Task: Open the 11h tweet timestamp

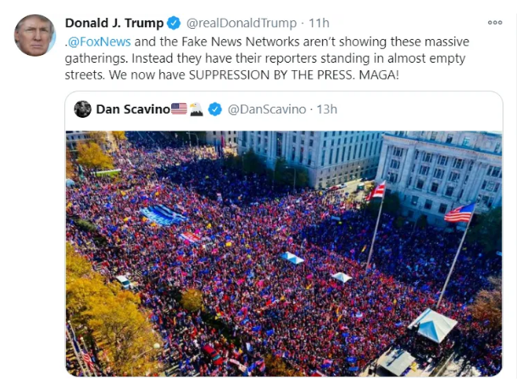Action: coord(319,23)
